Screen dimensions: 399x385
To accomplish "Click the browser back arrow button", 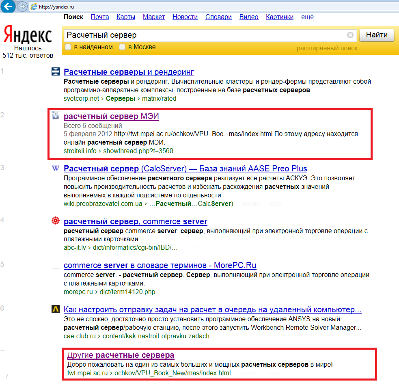I will click(8, 6).
